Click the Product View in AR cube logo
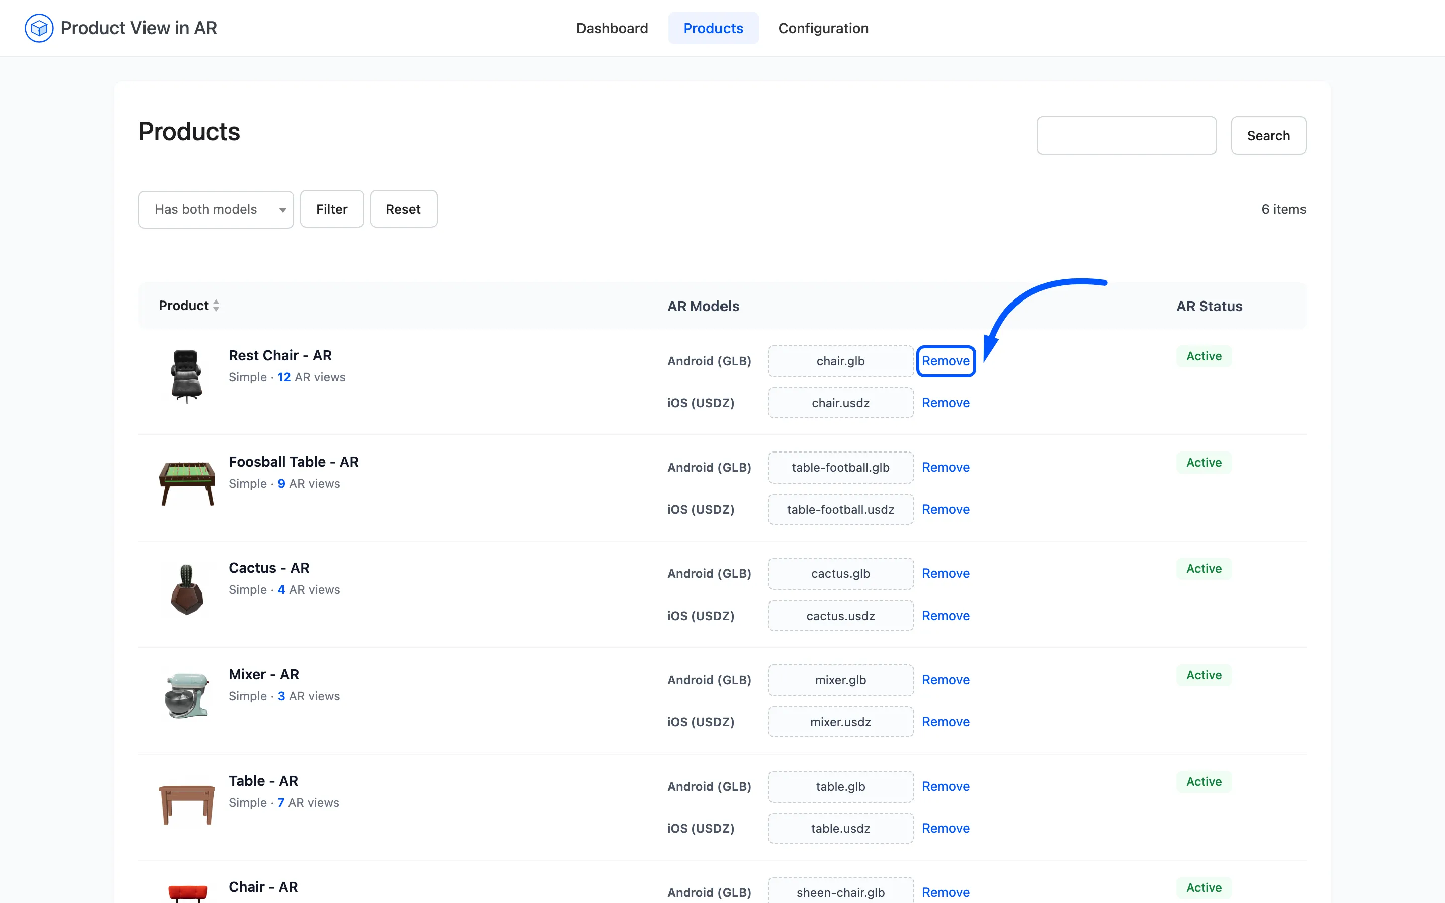Image resolution: width=1445 pixels, height=903 pixels. pos(39,28)
